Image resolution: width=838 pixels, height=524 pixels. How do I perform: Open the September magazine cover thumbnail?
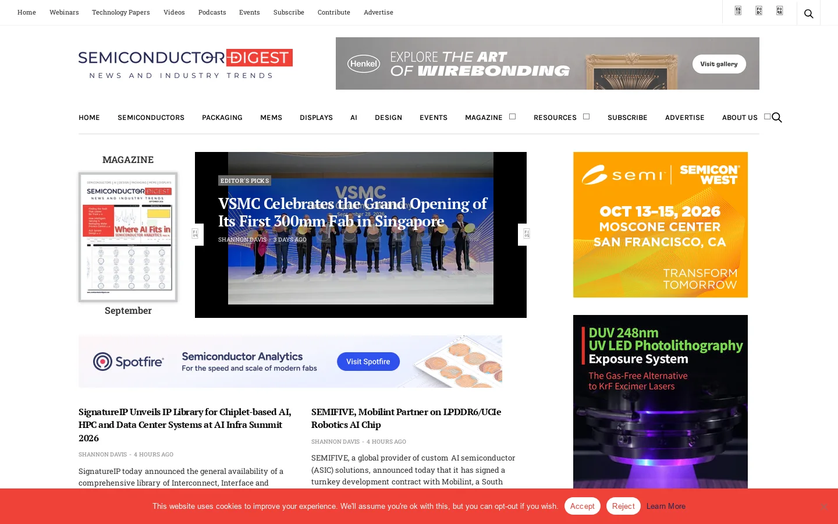128,237
